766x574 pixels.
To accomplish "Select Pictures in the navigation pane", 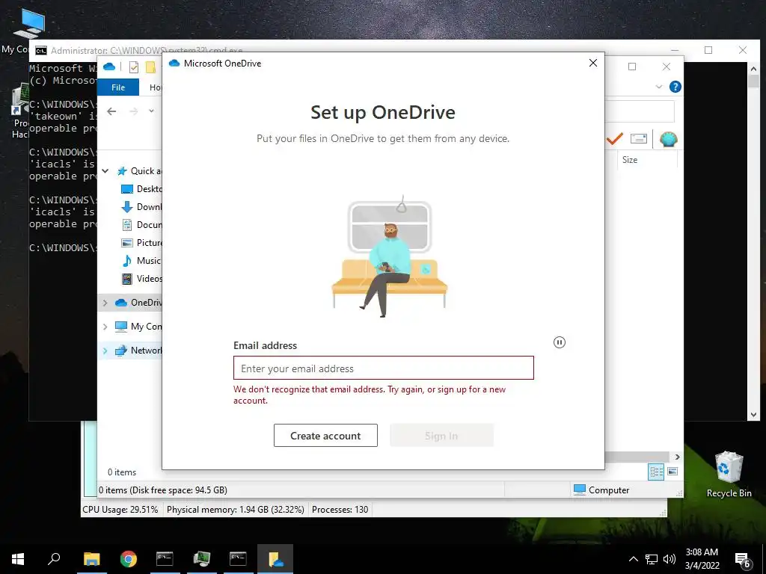I will [141, 243].
